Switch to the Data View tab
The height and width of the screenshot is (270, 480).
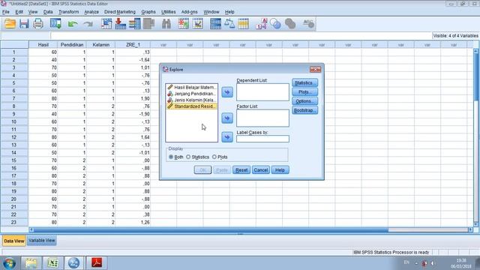(14, 241)
